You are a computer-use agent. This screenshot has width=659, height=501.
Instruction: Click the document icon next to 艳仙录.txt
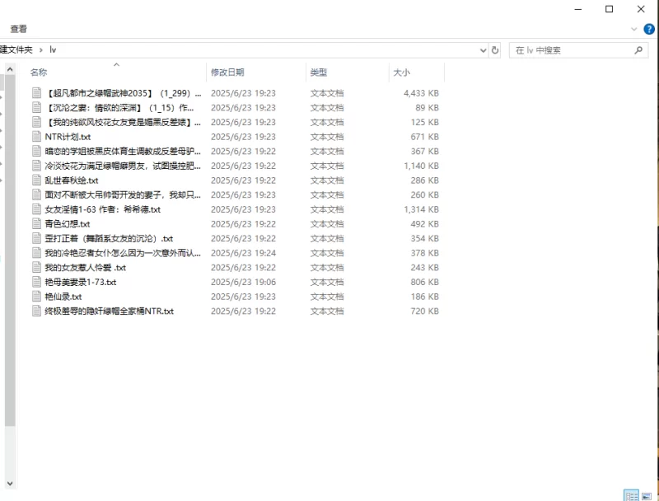point(36,297)
